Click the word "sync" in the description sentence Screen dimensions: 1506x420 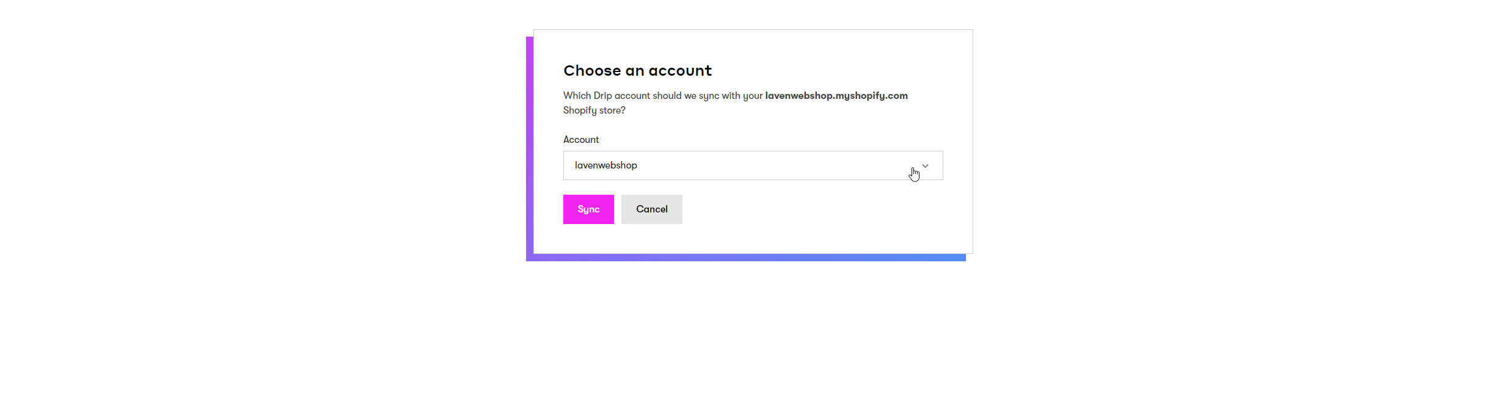coord(709,96)
